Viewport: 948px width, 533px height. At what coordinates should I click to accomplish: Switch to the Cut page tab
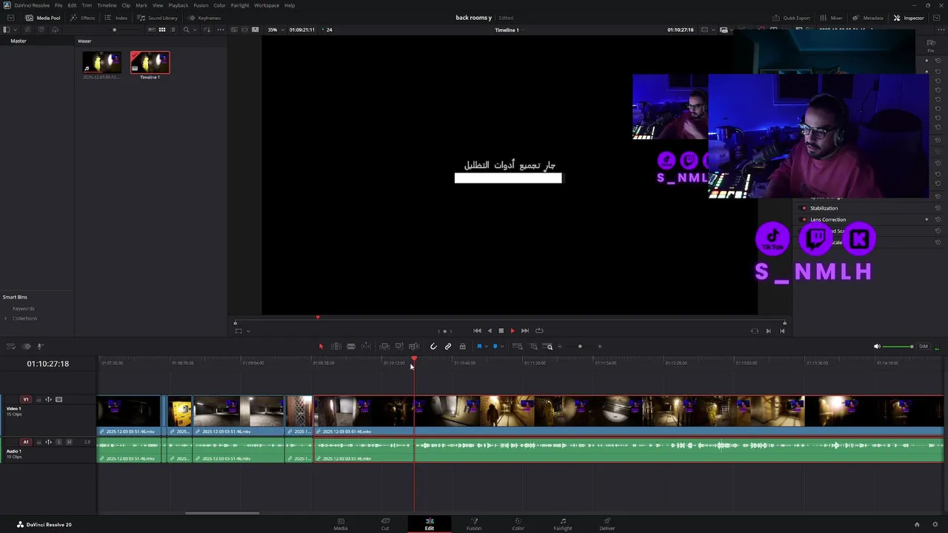(385, 524)
